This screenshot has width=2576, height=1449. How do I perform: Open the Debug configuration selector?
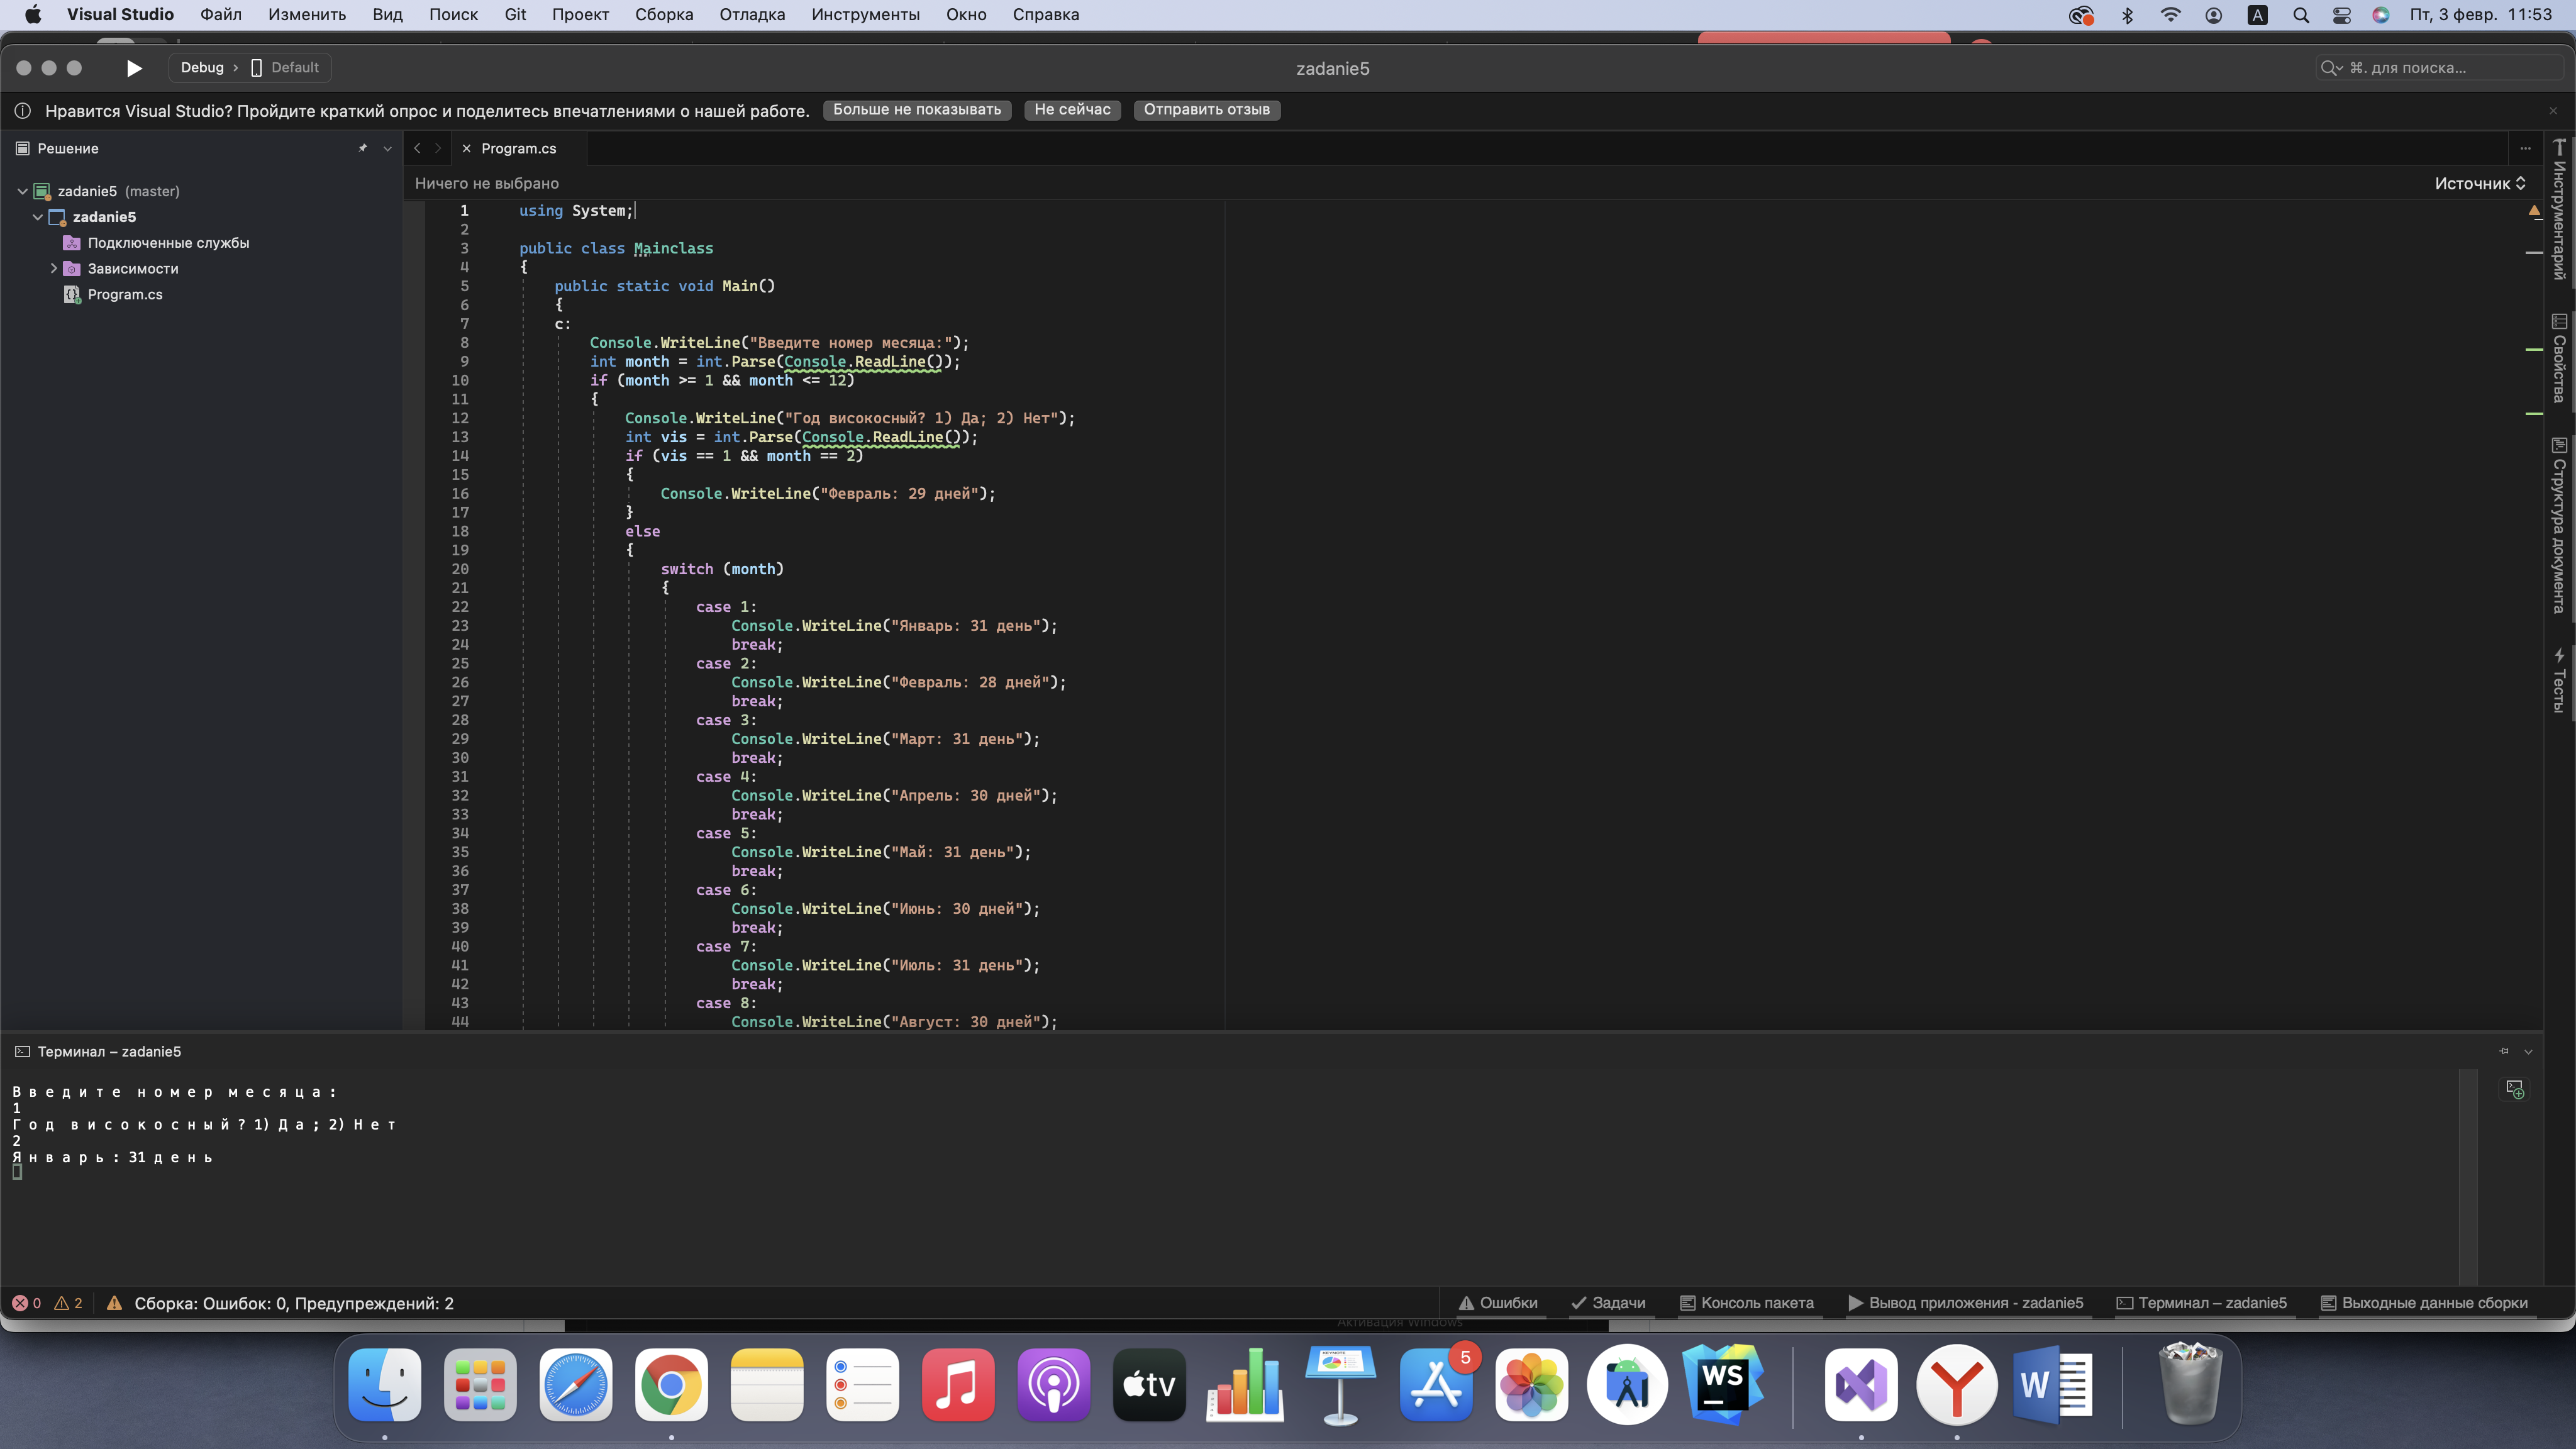tap(202, 68)
